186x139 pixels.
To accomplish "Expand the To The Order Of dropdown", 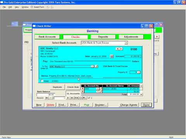I will (x=92, y=66).
